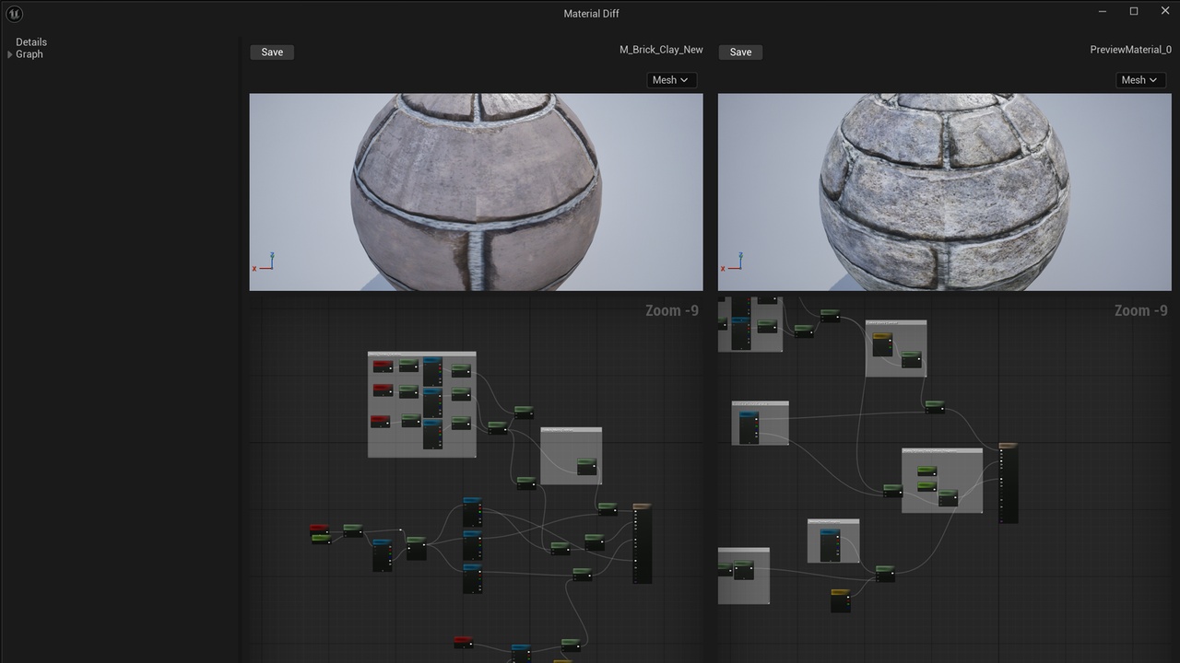Select the yellow node at bottom of right graph
Screen dimensions: 1180x663
[x=841, y=600]
